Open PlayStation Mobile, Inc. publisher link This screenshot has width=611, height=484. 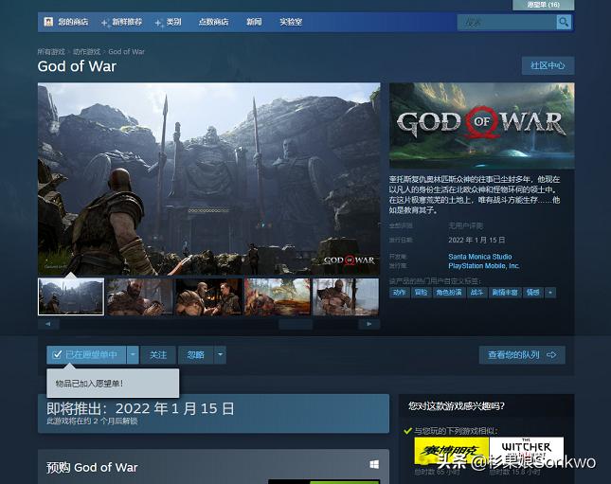coord(483,266)
